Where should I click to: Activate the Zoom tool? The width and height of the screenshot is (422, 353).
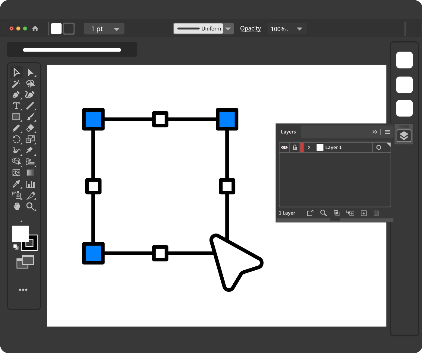[x=30, y=206]
